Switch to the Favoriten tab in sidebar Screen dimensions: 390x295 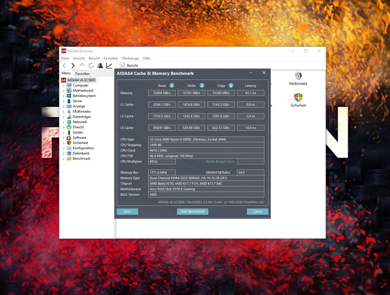82,74
